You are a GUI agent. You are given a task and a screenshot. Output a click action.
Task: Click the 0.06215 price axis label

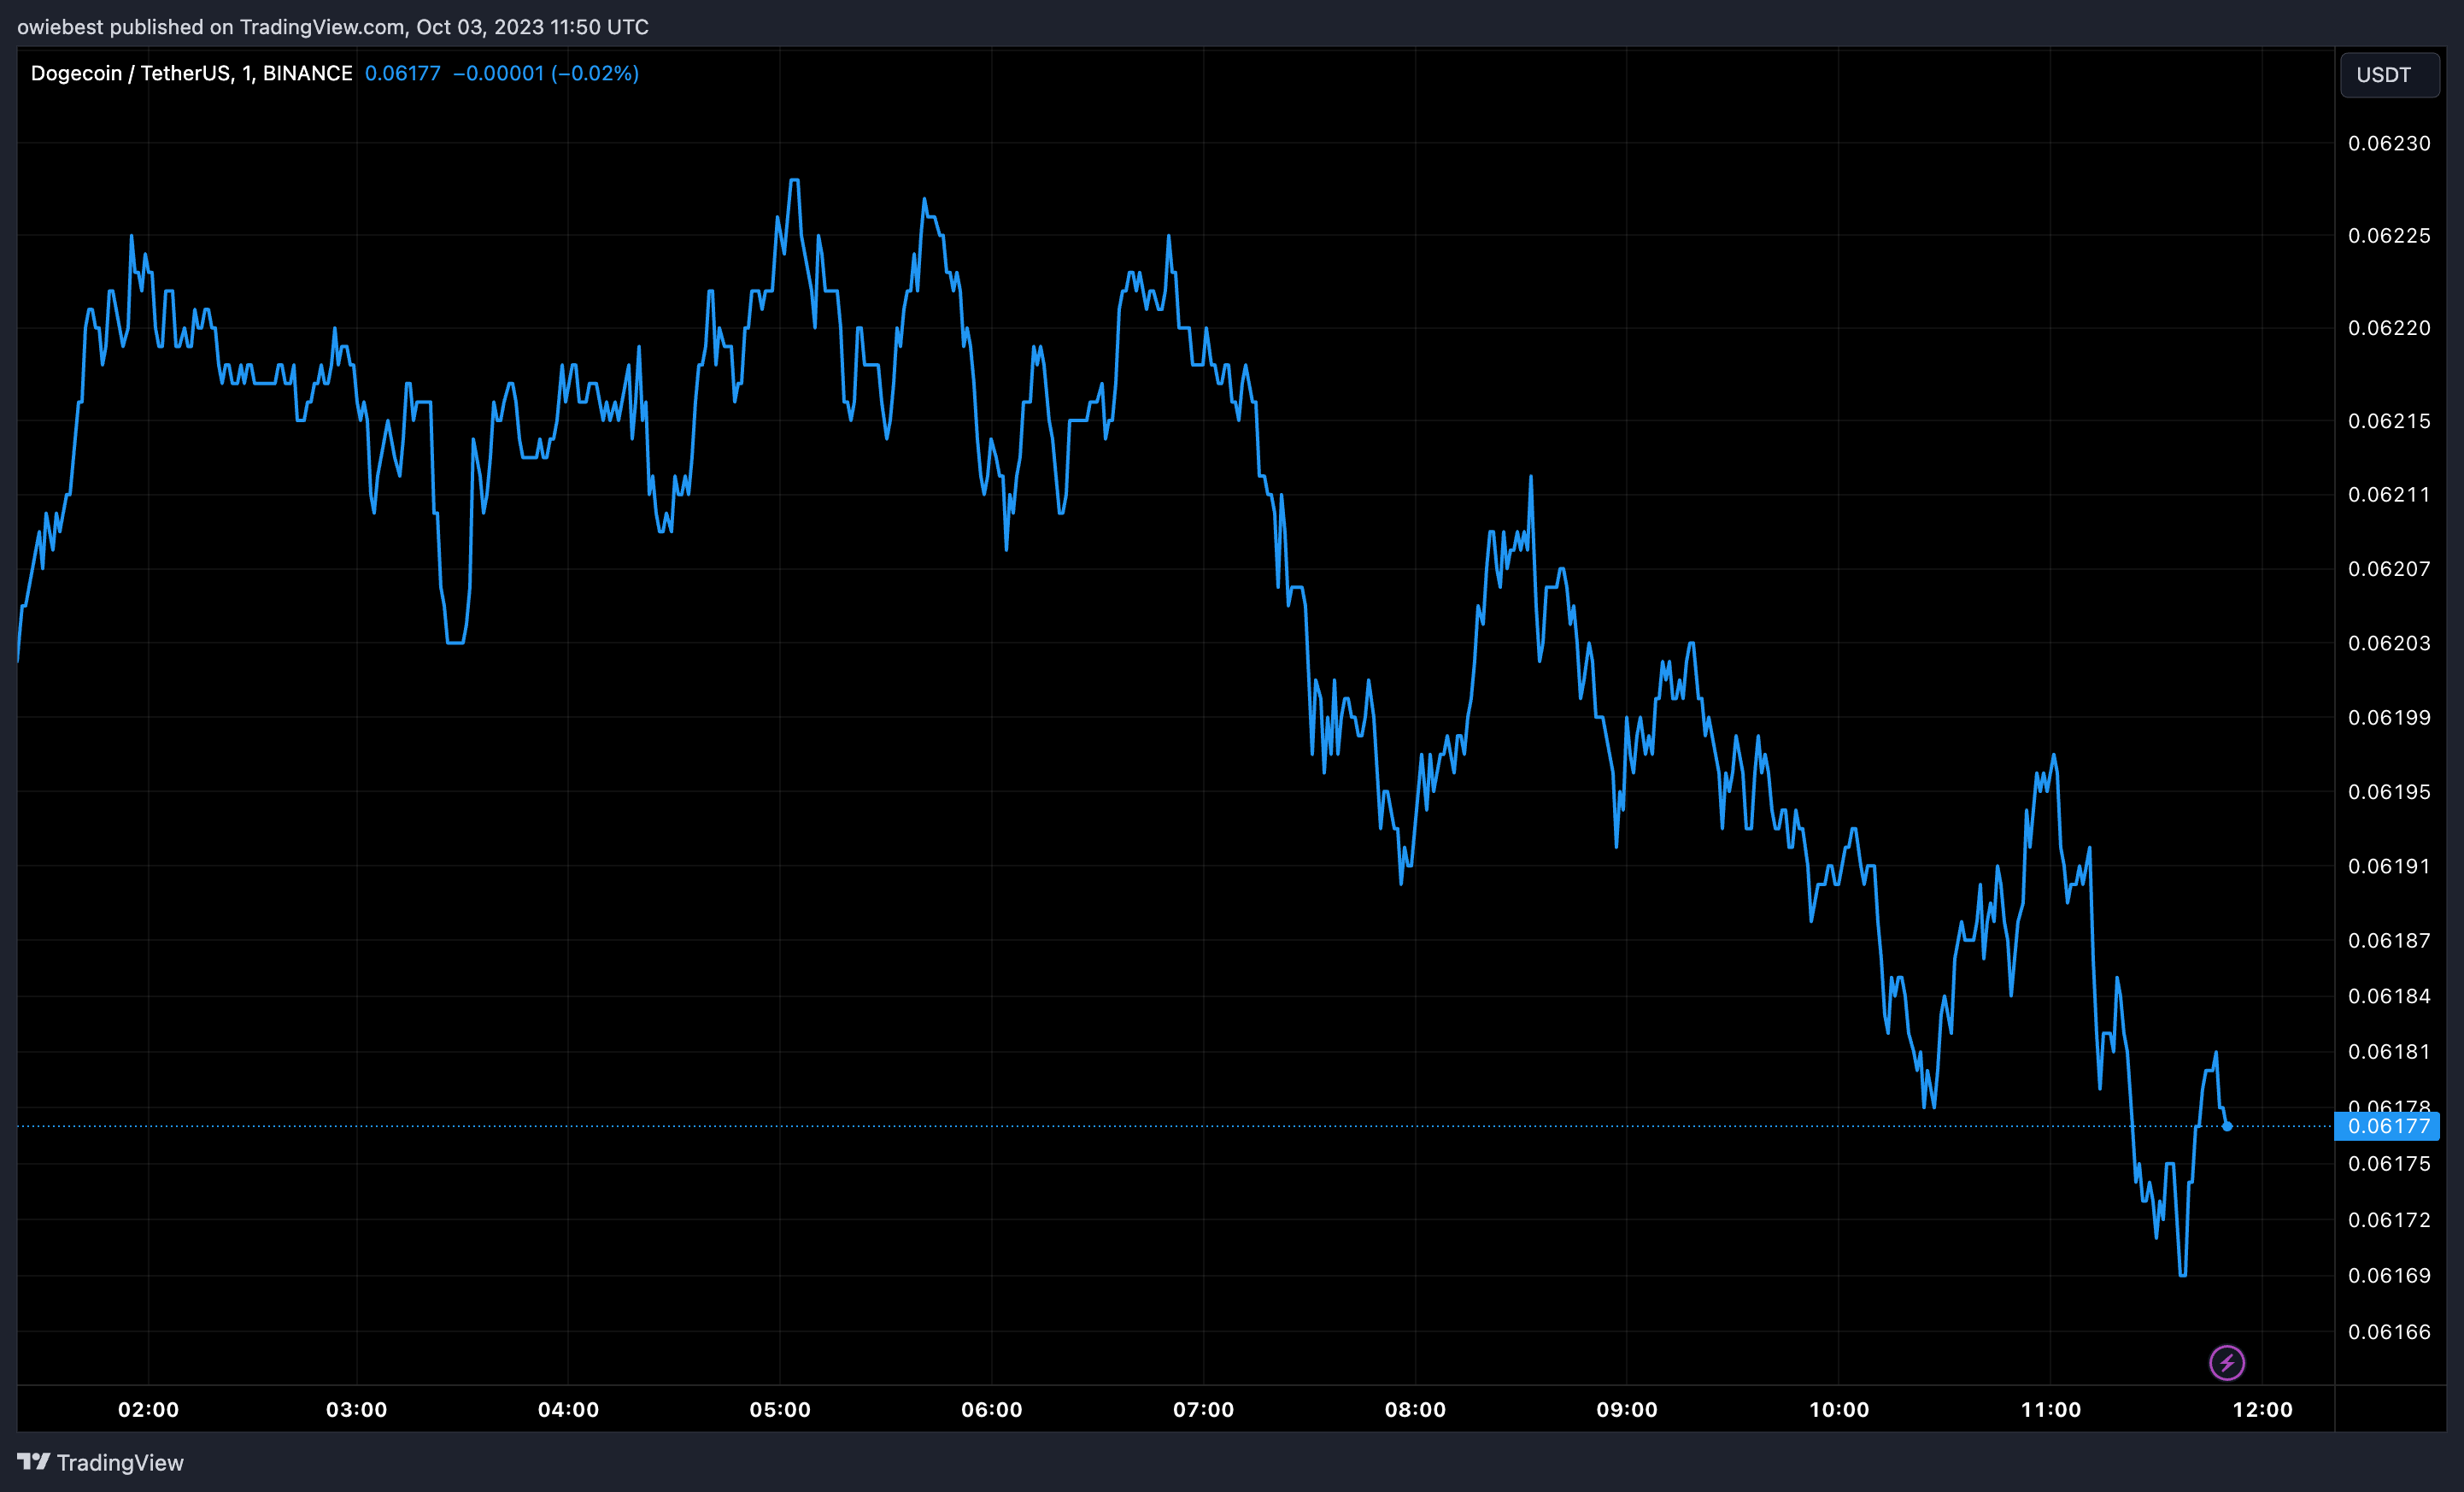click(2389, 421)
